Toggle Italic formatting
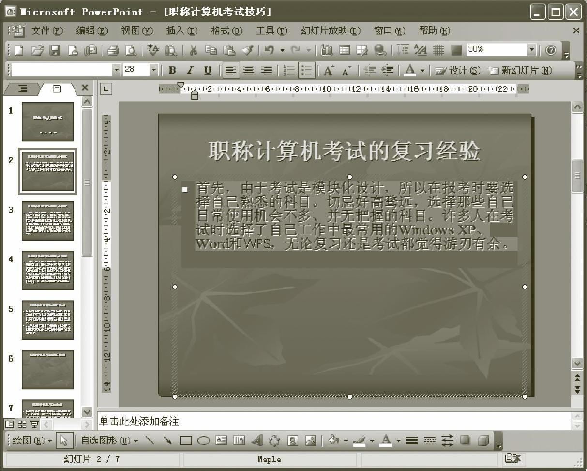The image size is (587, 471). click(190, 71)
